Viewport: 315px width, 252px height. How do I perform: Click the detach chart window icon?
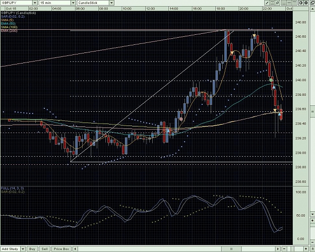pos(312,3)
